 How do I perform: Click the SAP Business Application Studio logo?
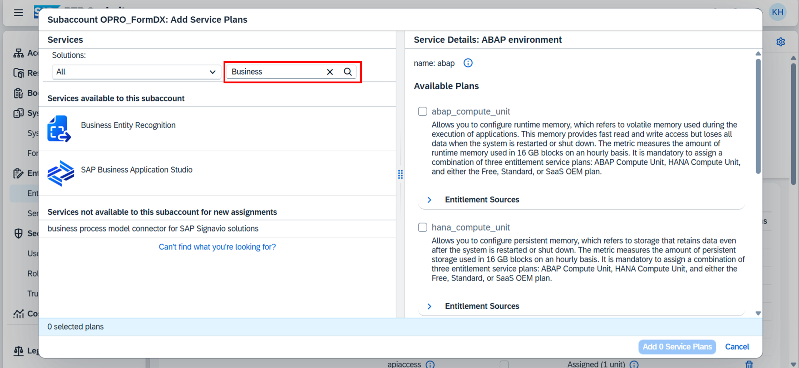point(60,173)
